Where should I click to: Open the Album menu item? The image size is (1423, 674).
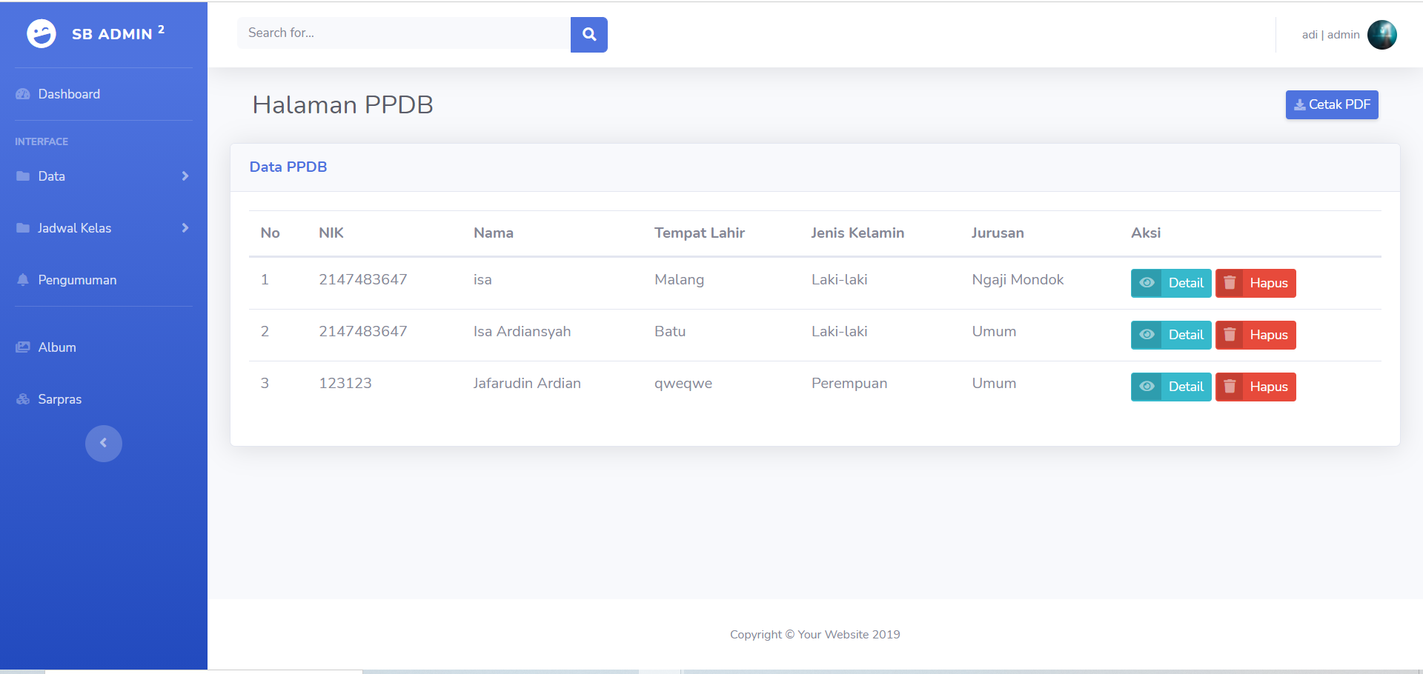[57, 347]
